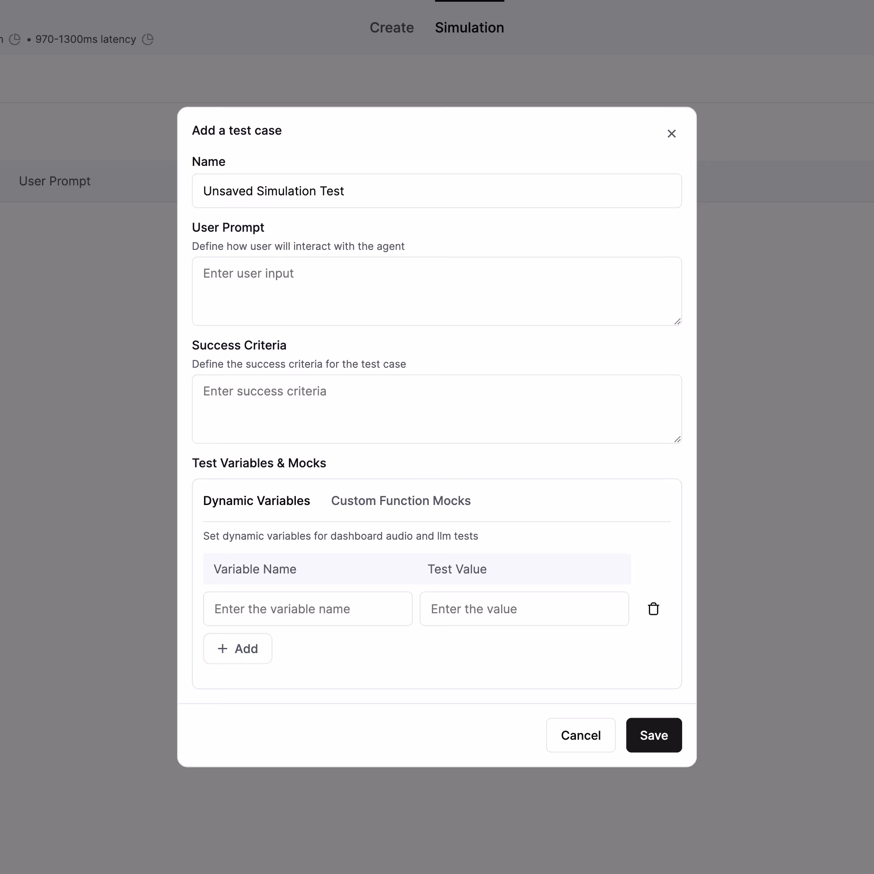The image size is (874, 874).
Task: Click the Enter success criteria textarea
Action: (437, 409)
